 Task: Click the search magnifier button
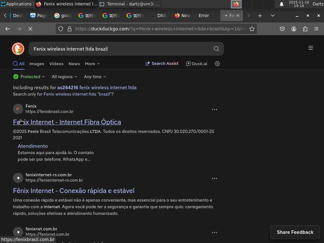point(216,49)
